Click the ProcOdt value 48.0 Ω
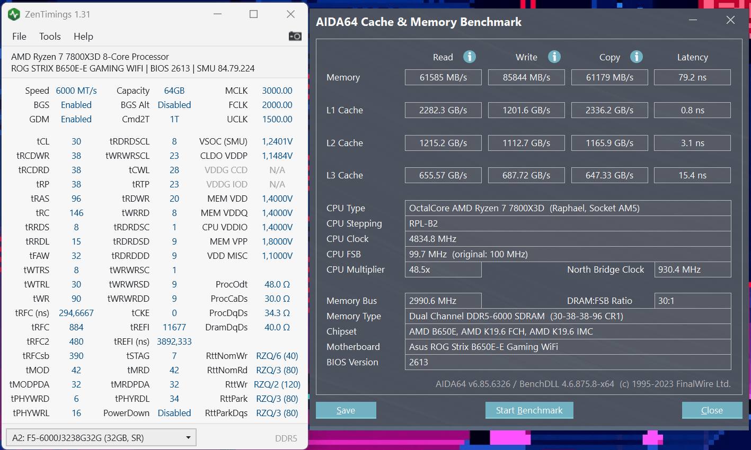 point(277,284)
